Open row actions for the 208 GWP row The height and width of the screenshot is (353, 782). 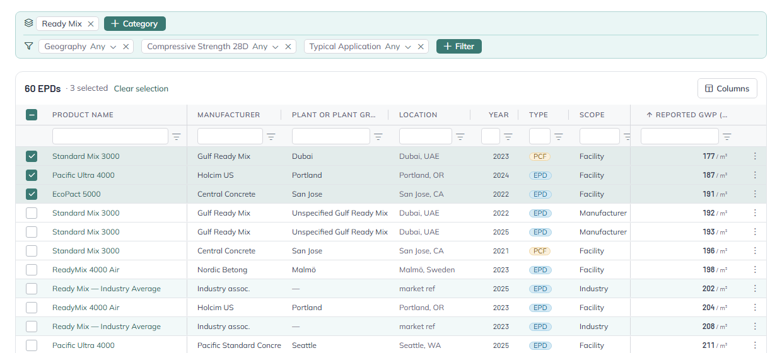(x=755, y=327)
